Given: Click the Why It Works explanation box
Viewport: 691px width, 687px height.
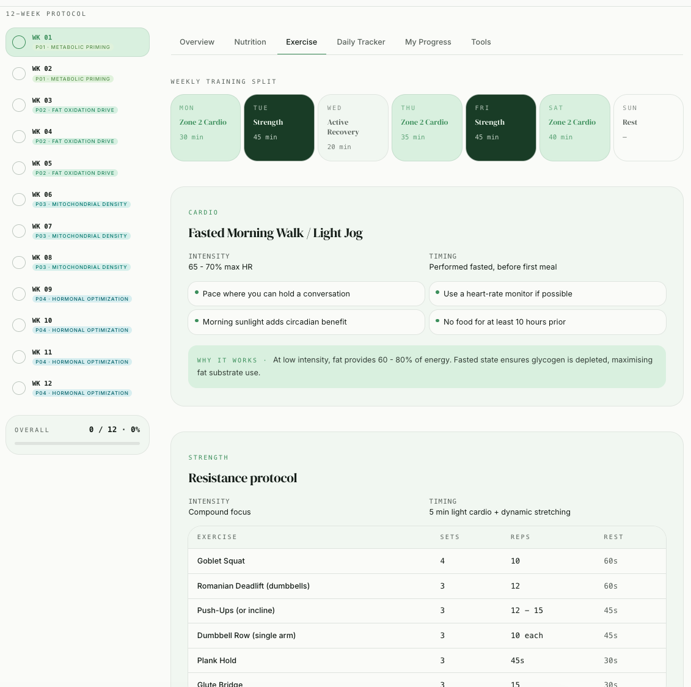Looking at the screenshot, I should coord(427,367).
